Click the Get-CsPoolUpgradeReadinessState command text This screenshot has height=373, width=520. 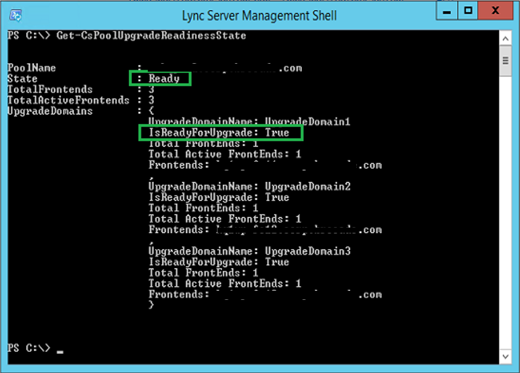(x=151, y=35)
